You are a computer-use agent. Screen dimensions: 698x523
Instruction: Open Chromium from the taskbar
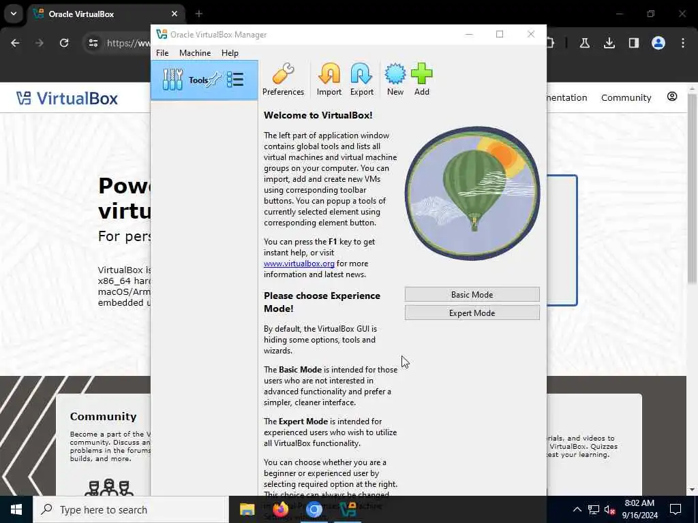(x=314, y=509)
